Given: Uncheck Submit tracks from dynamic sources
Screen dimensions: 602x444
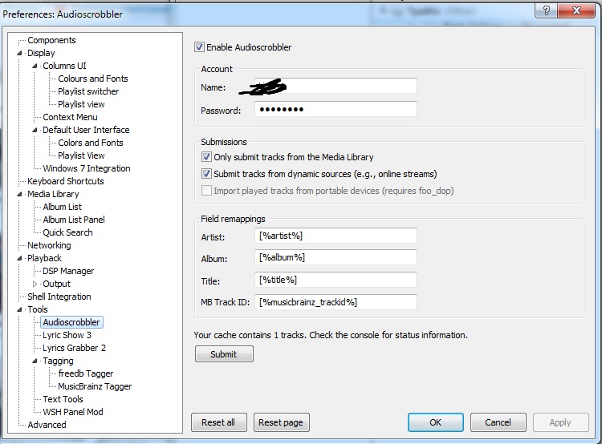Looking at the screenshot, I should (x=207, y=174).
